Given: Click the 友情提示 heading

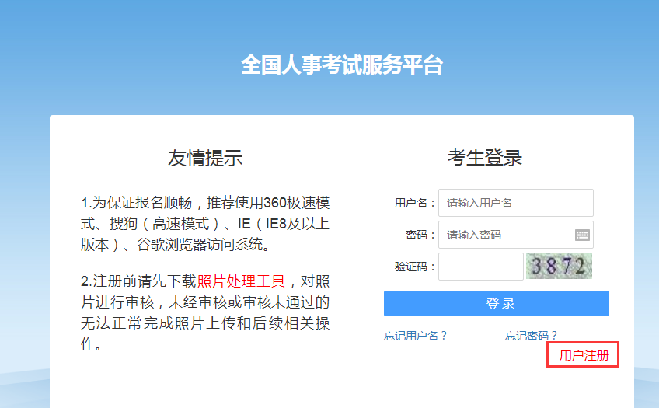Looking at the screenshot, I should point(205,158).
